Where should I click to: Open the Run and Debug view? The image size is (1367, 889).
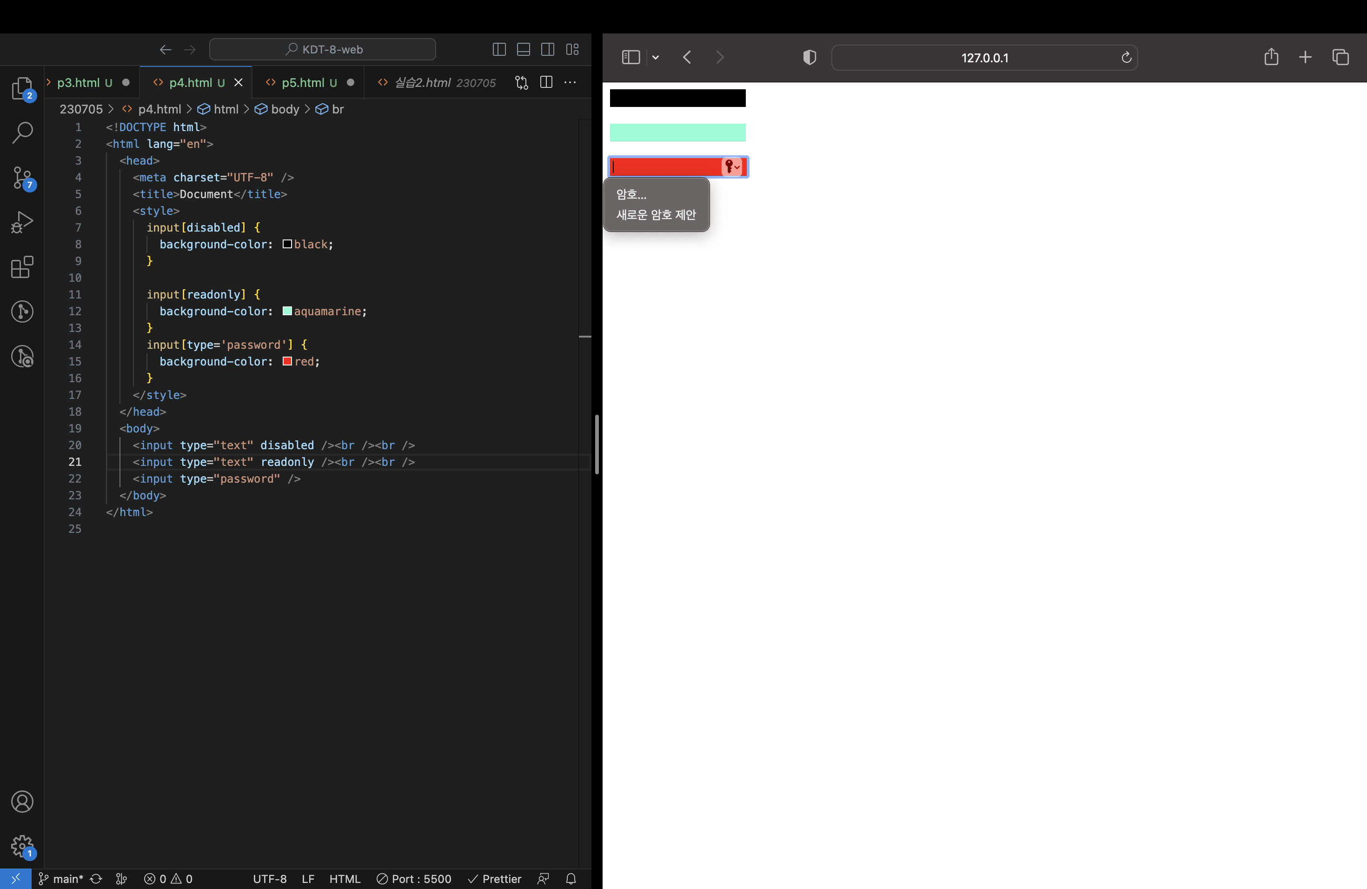coord(22,222)
